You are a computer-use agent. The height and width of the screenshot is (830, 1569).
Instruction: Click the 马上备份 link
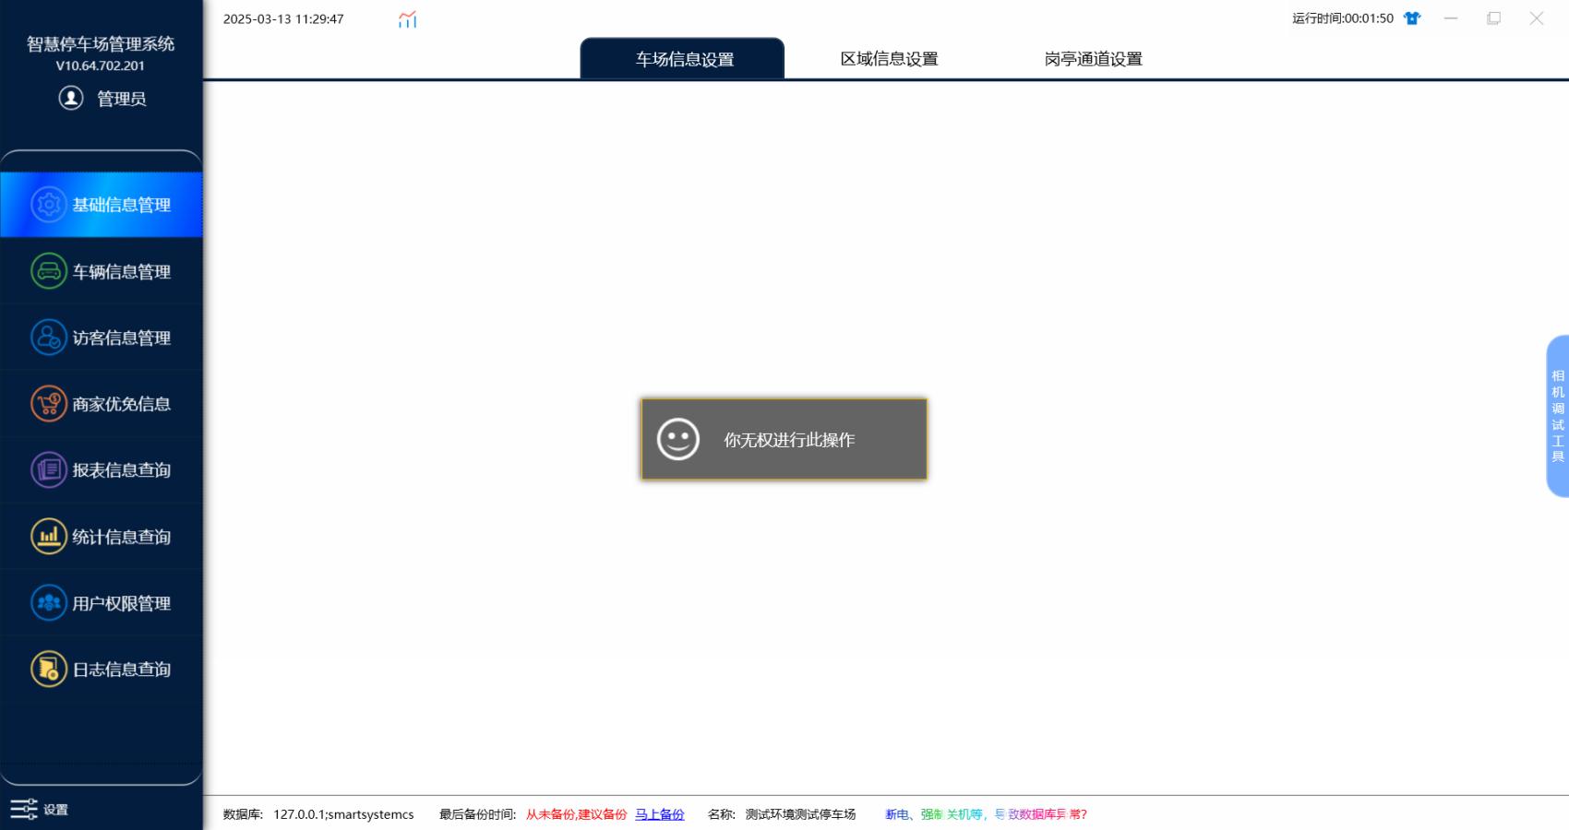pyautogui.click(x=660, y=814)
